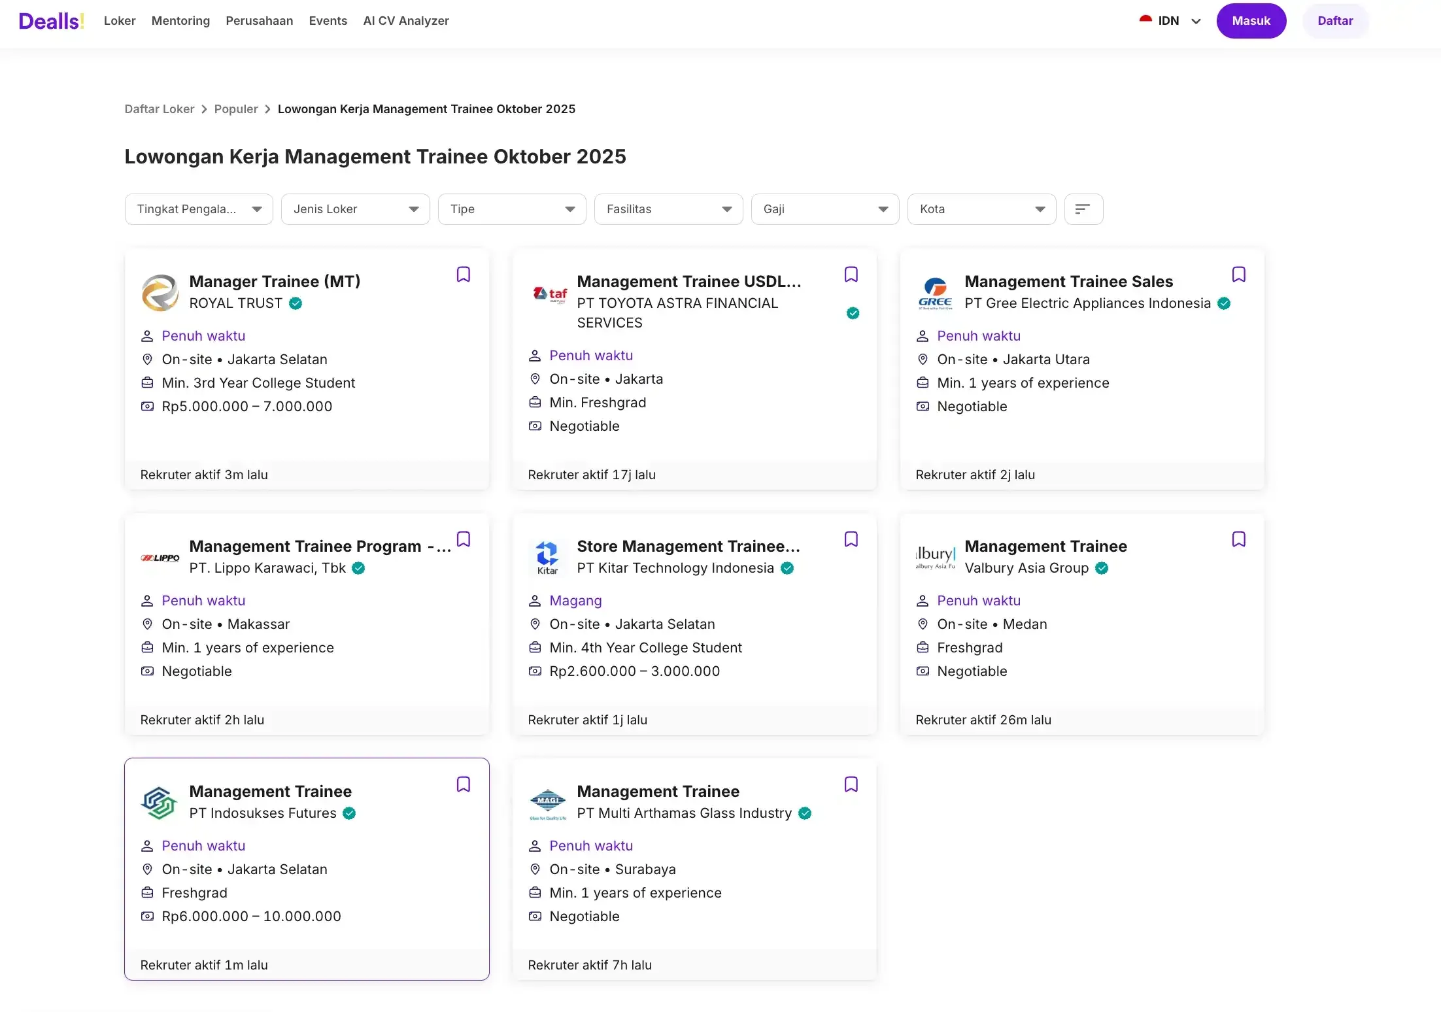
Task: Open the Kota filter dropdown
Action: click(x=981, y=209)
